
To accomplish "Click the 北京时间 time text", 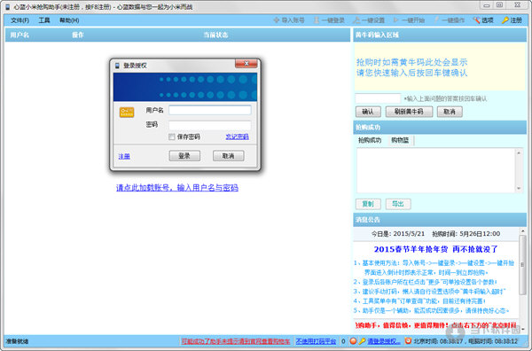I will [x=439, y=341].
